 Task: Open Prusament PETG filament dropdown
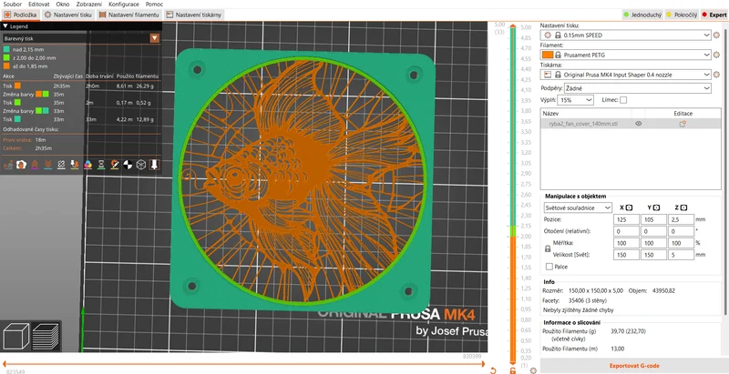coord(626,55)
